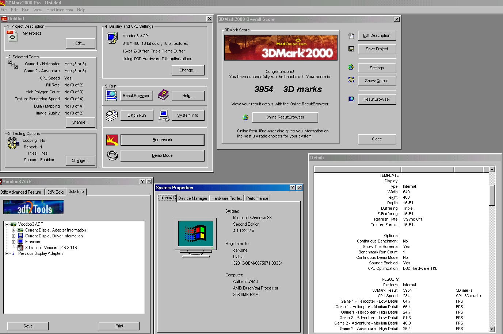
Task: Open the Help menu
Action: point(81,10)
